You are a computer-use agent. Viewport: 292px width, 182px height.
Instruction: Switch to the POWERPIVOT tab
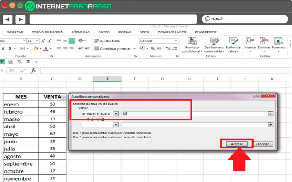click(x=205, y=32)
